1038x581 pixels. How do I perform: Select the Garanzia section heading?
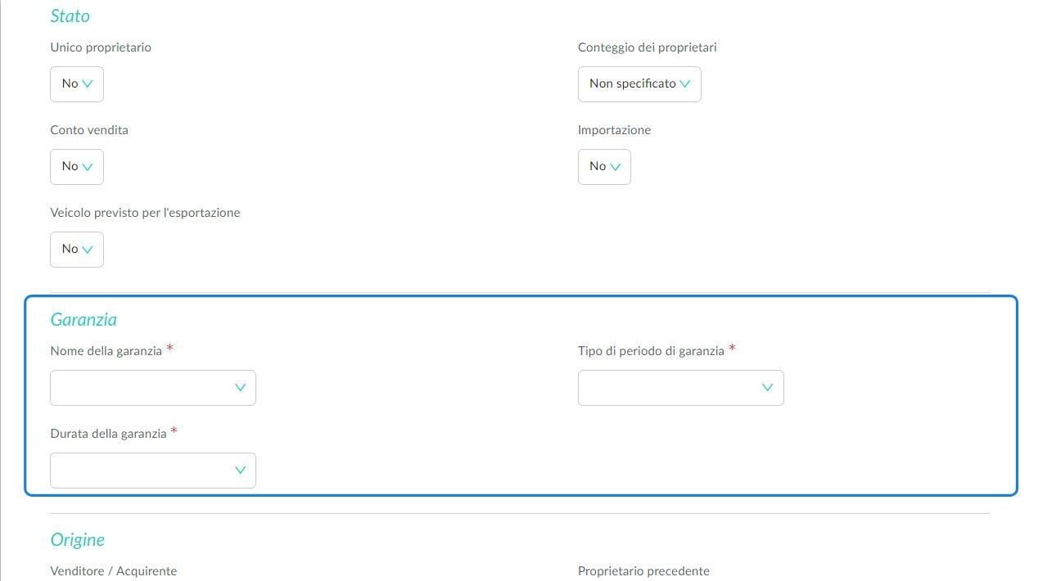pos(83,319)
